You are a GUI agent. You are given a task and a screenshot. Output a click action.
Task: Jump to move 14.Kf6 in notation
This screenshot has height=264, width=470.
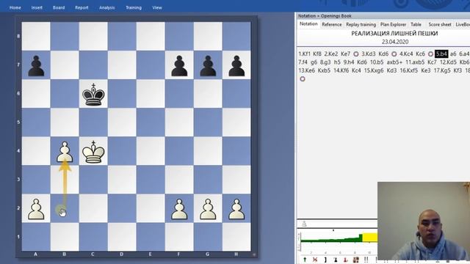(341, 70)
